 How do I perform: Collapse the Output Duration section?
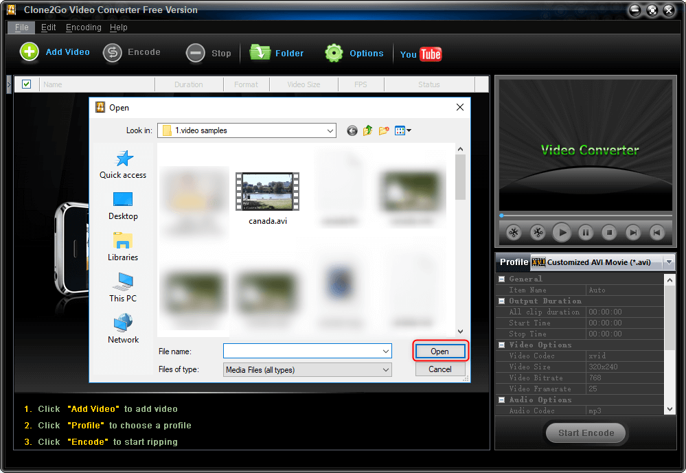[502, 301]
